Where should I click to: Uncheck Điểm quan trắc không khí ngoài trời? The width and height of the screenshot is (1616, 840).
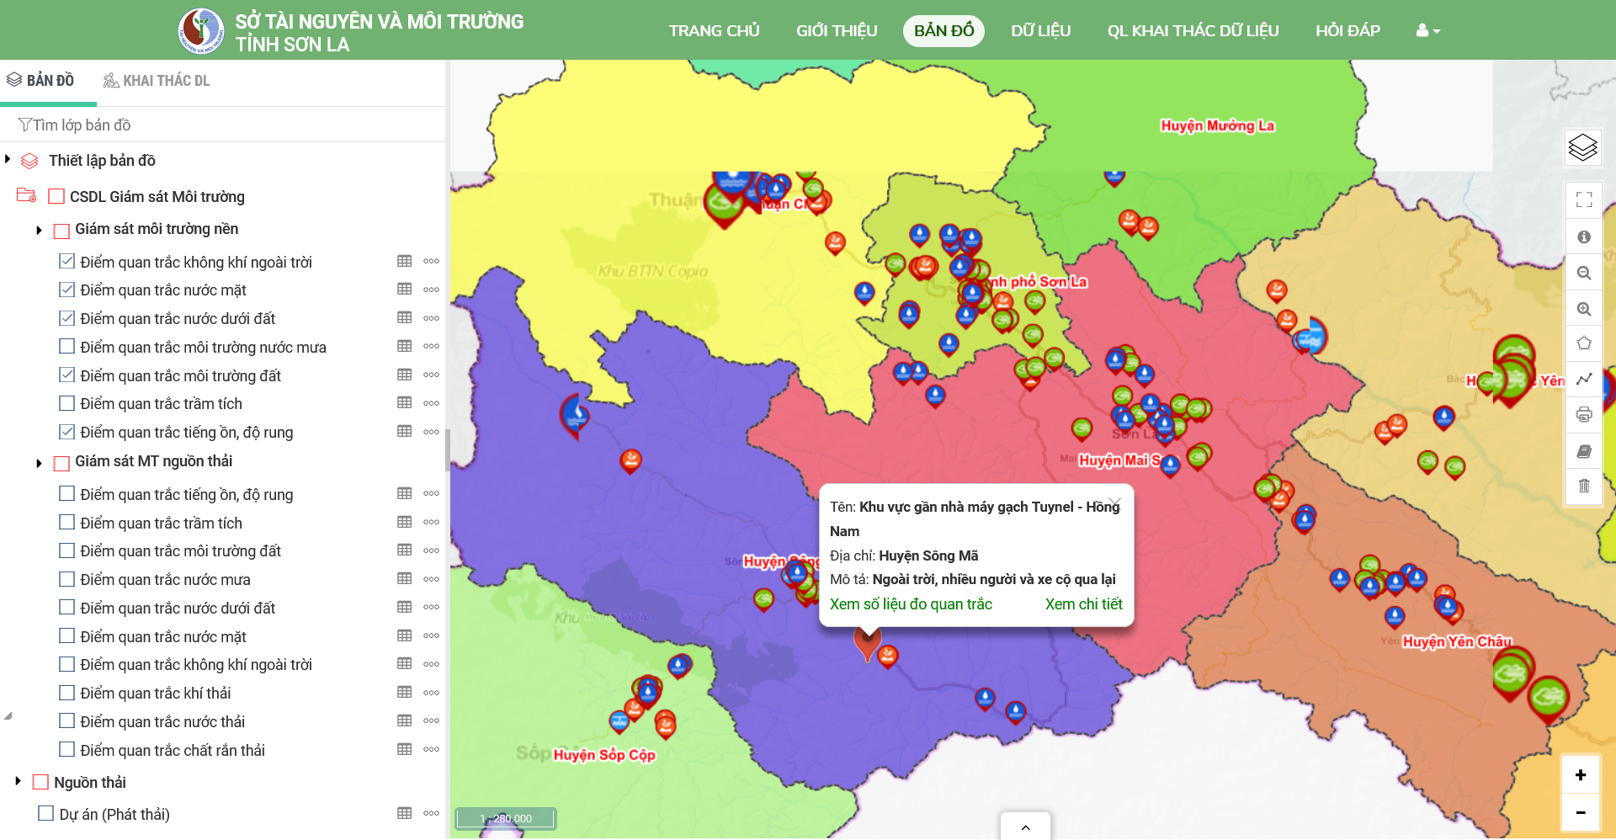click(x=67, y=262)
